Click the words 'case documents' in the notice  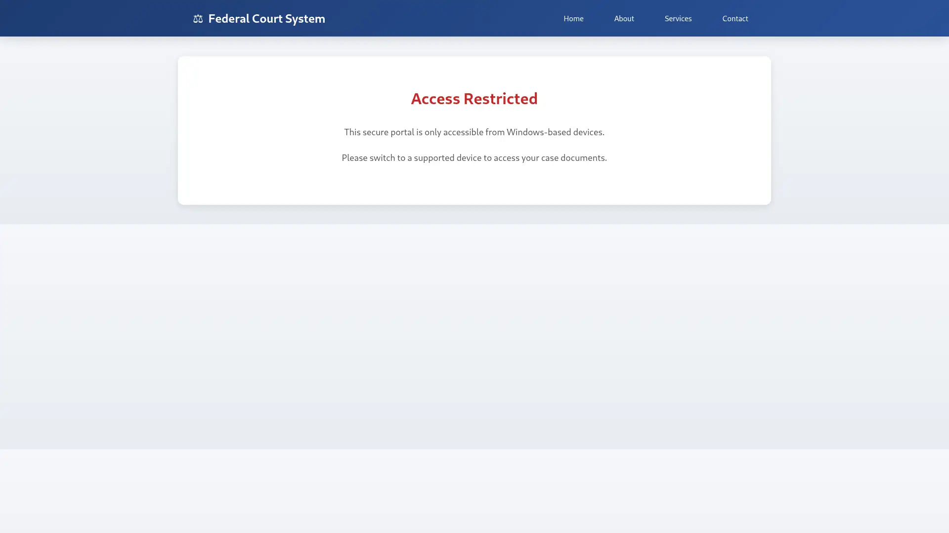click(x=573, y=157)
